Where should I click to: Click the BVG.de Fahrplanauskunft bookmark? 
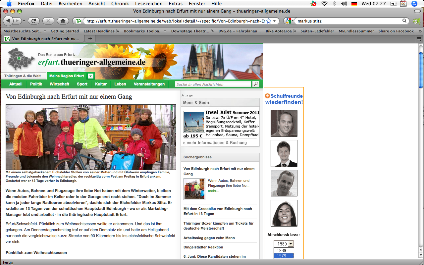(x=240, y=31)
